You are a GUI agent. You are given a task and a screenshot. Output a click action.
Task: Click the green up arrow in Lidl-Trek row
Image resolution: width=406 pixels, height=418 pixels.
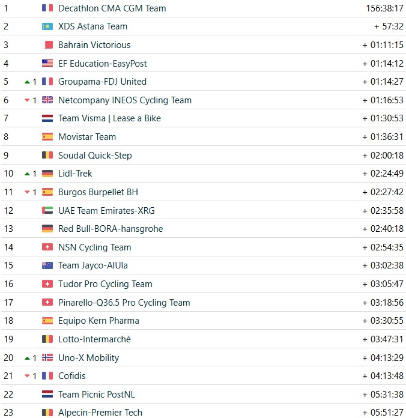(27, 174)
